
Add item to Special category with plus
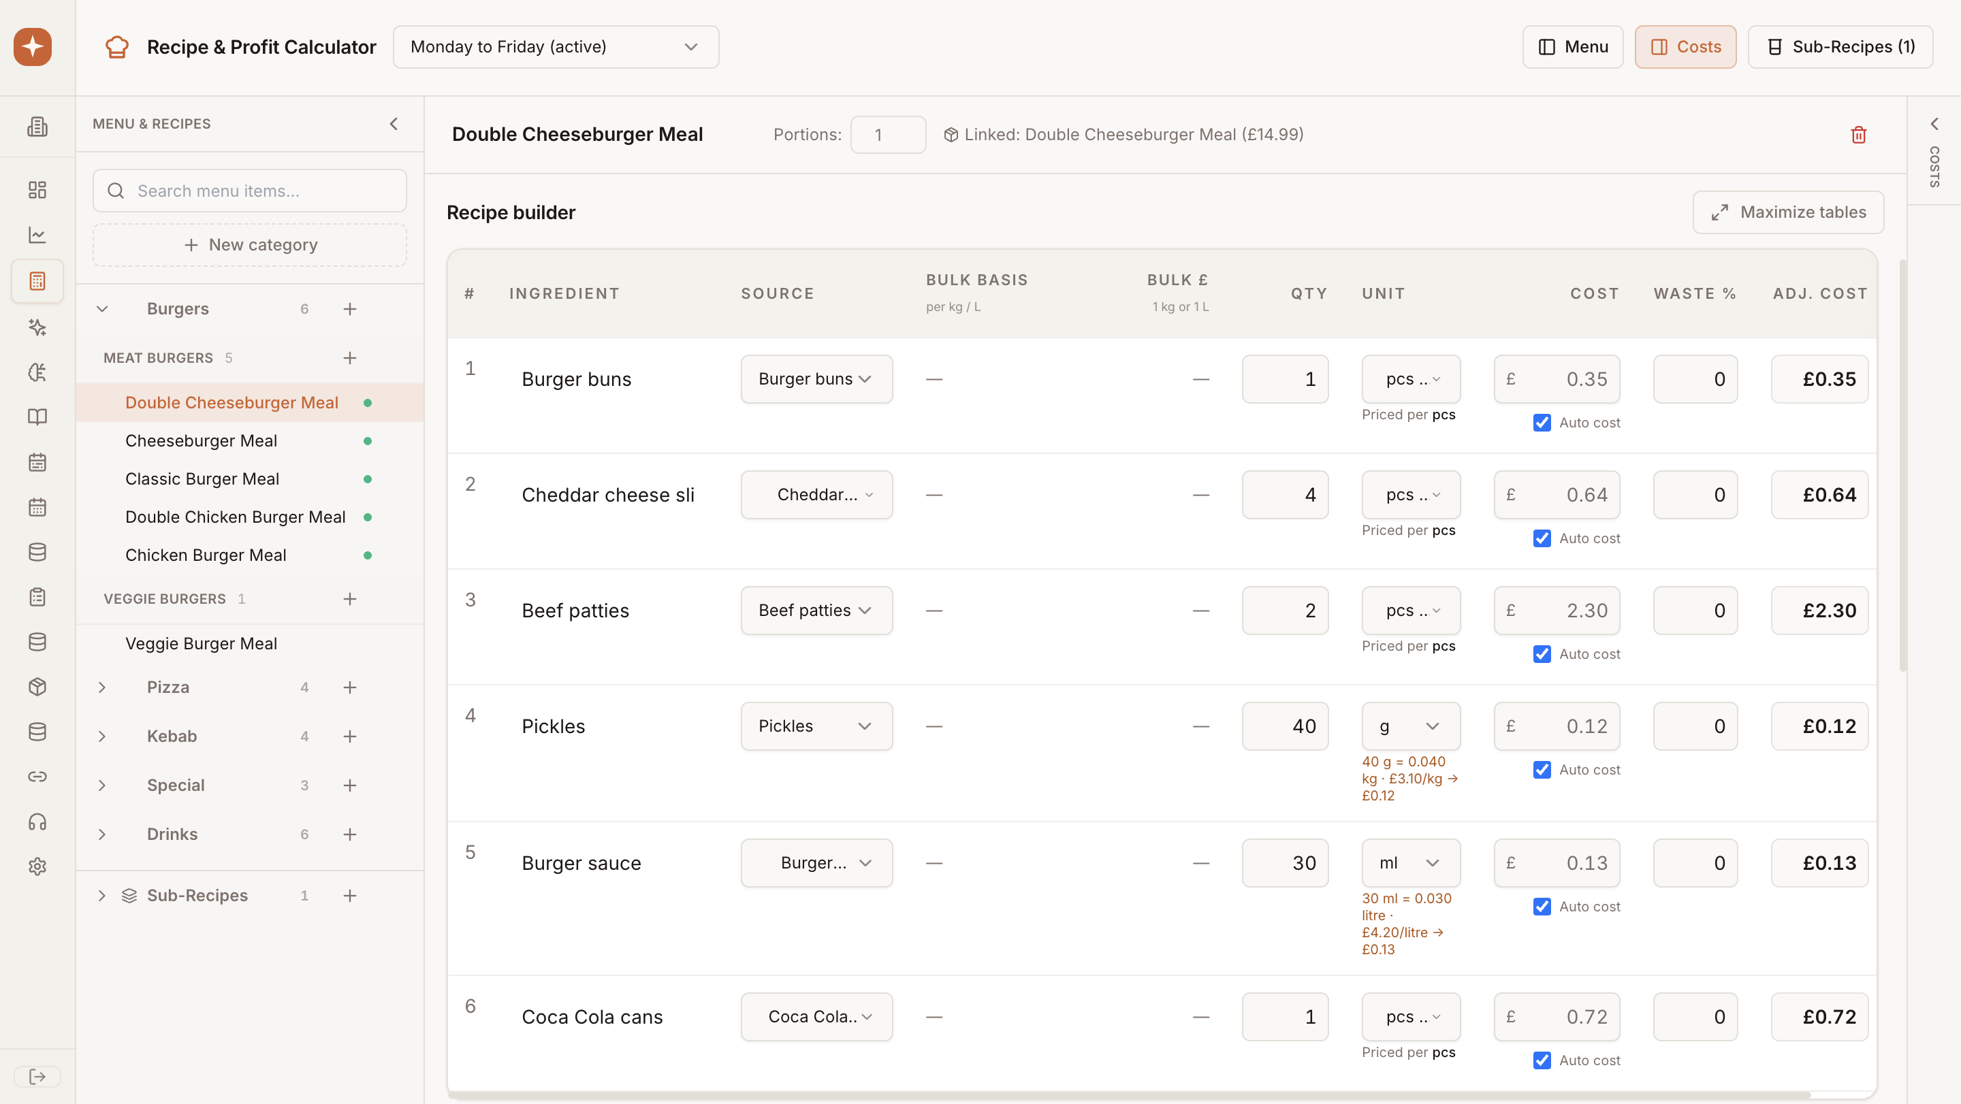[x=349, y=785]
